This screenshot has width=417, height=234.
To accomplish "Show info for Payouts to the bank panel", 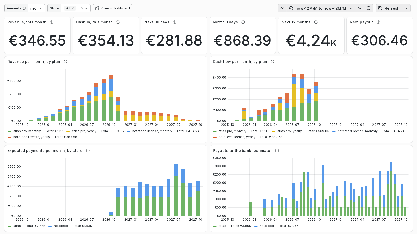I will [x=277, y=151].
